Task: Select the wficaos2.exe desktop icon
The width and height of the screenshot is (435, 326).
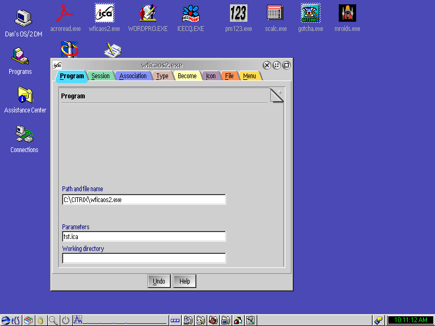Action: (104, 13)
